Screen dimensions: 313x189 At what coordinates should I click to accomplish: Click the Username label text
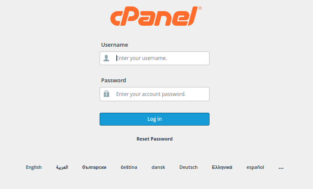pyautogui.click(x=115, y=45)
